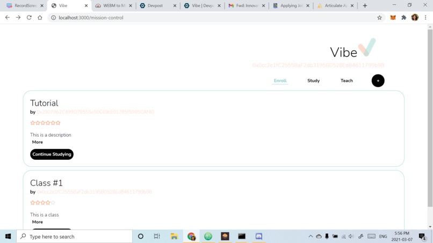Open the box icon app on taskbar
This screenshot has width=433, height=243.
point(225,237)
